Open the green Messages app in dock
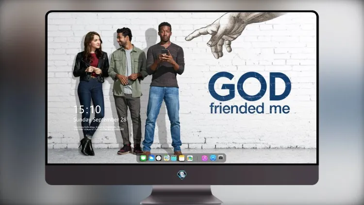364x205 pixels. pos(143,158)
